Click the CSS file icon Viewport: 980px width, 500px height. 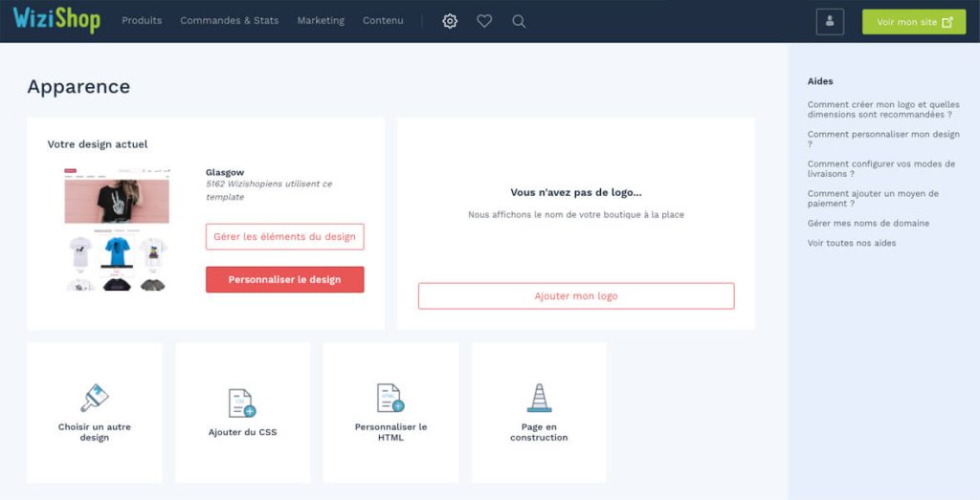click(x=242, y=402)
